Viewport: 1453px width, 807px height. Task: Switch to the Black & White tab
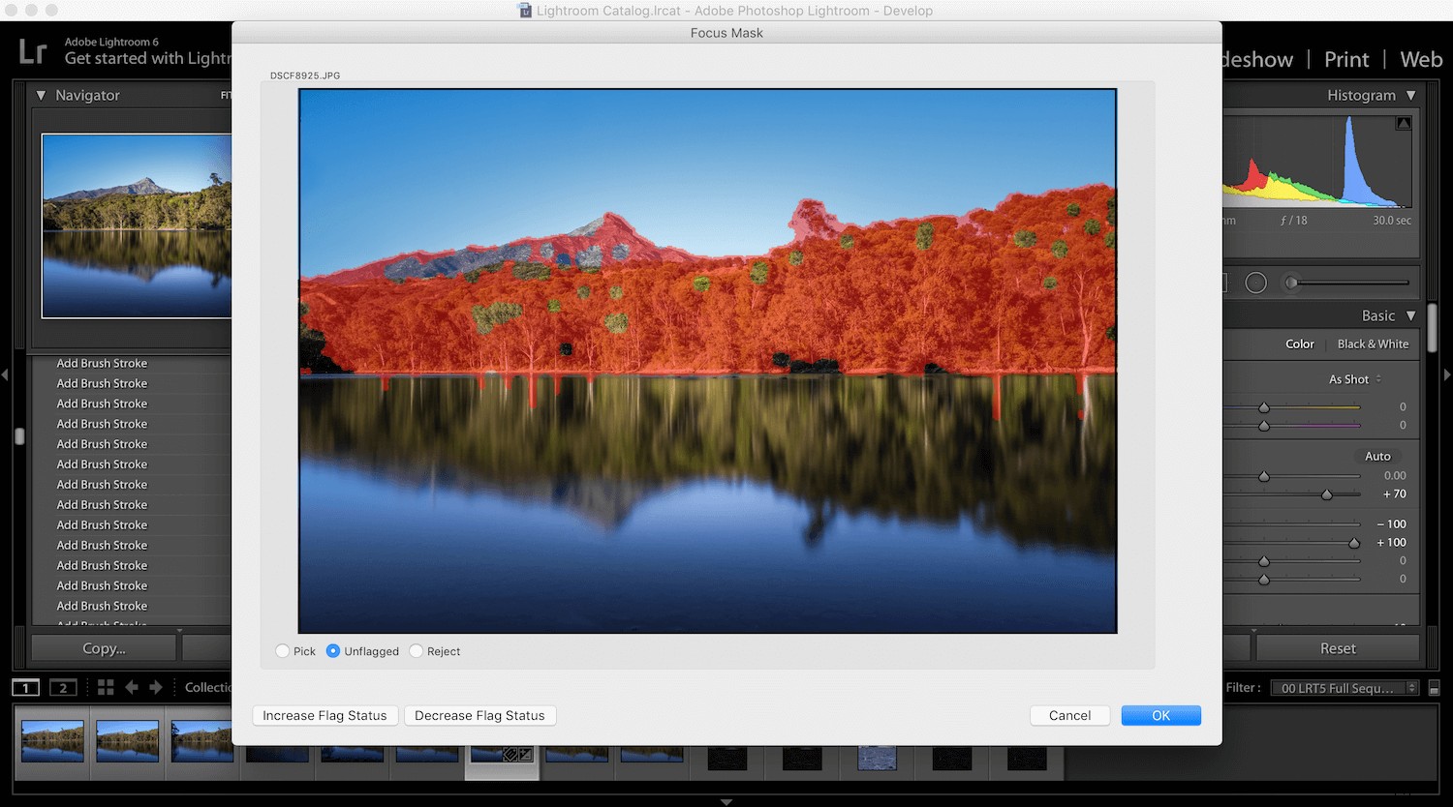pos(1373,344)
